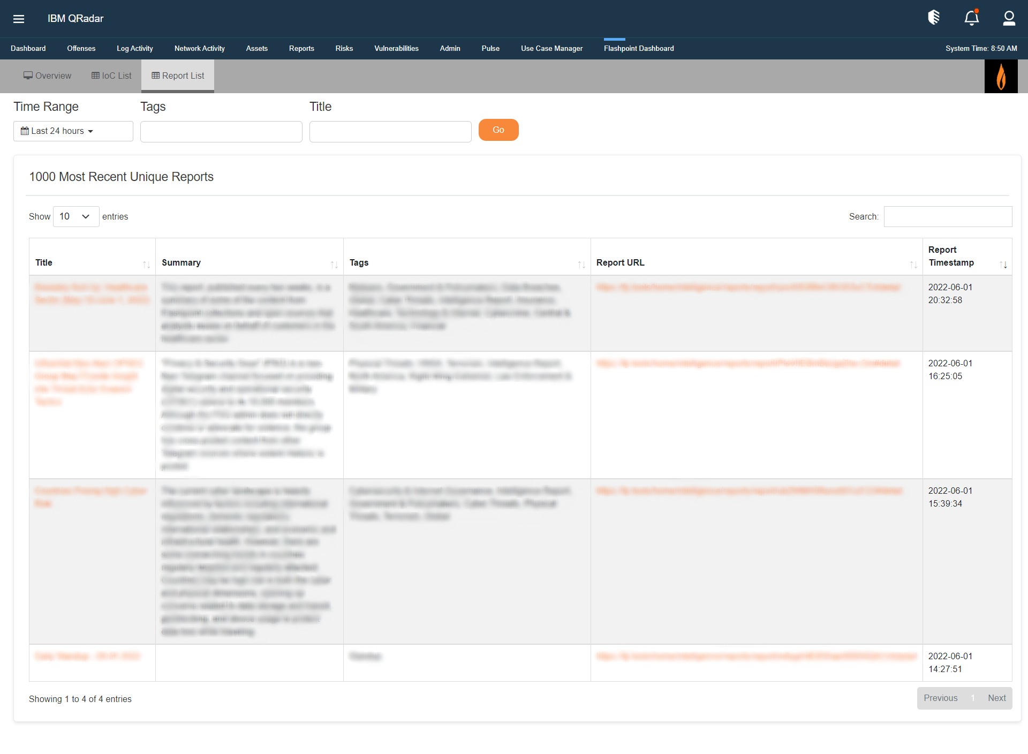This screenshot has width=1028, height=754.
Task: Open the Reports menu item
Action: click(301, 48)
